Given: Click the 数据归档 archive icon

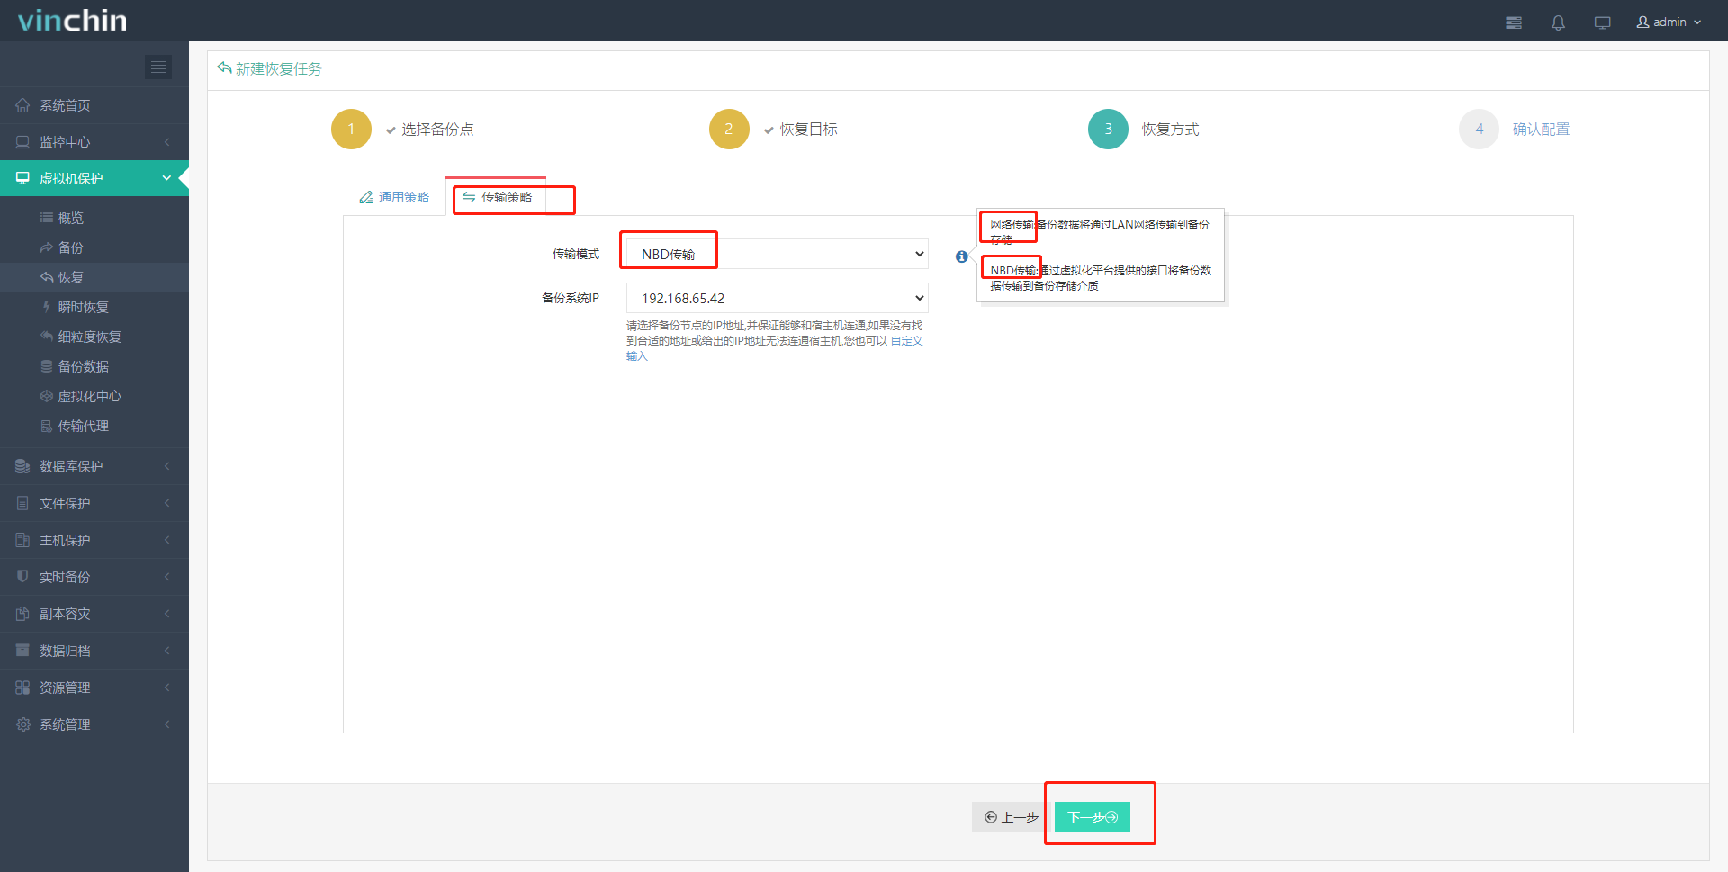Looking at the screenshot, I should pos(22,650).
